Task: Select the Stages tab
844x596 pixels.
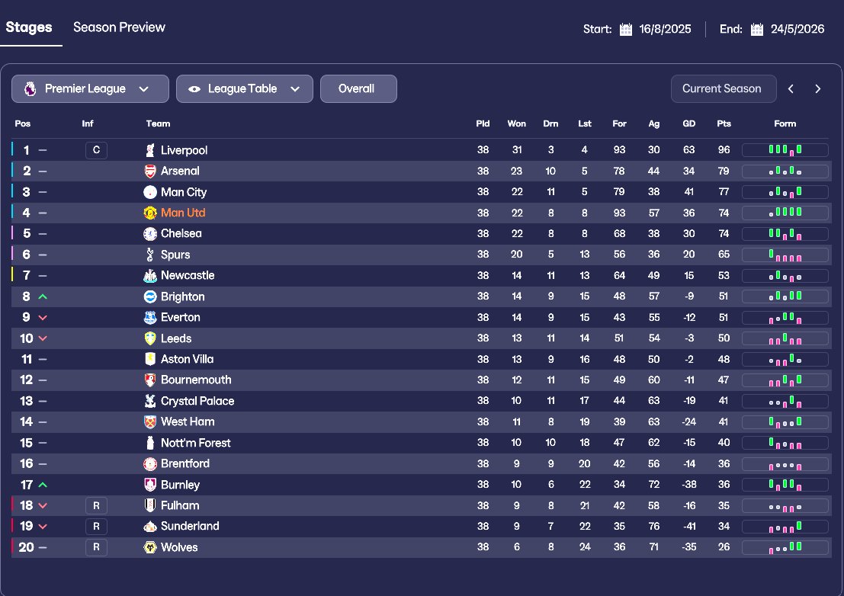Action: click(29, 27)
